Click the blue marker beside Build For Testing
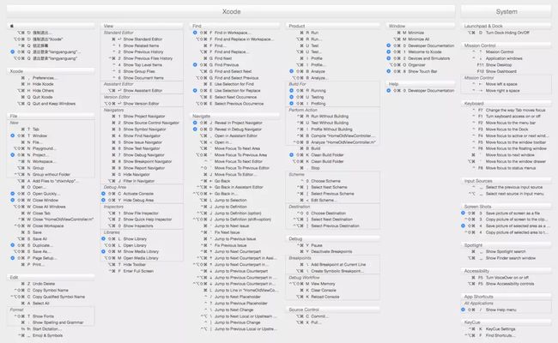 click(x=292, y=97)
